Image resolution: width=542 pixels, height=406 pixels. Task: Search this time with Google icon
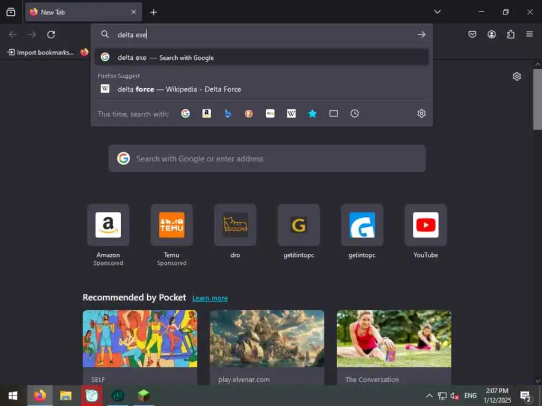(186, 114)
